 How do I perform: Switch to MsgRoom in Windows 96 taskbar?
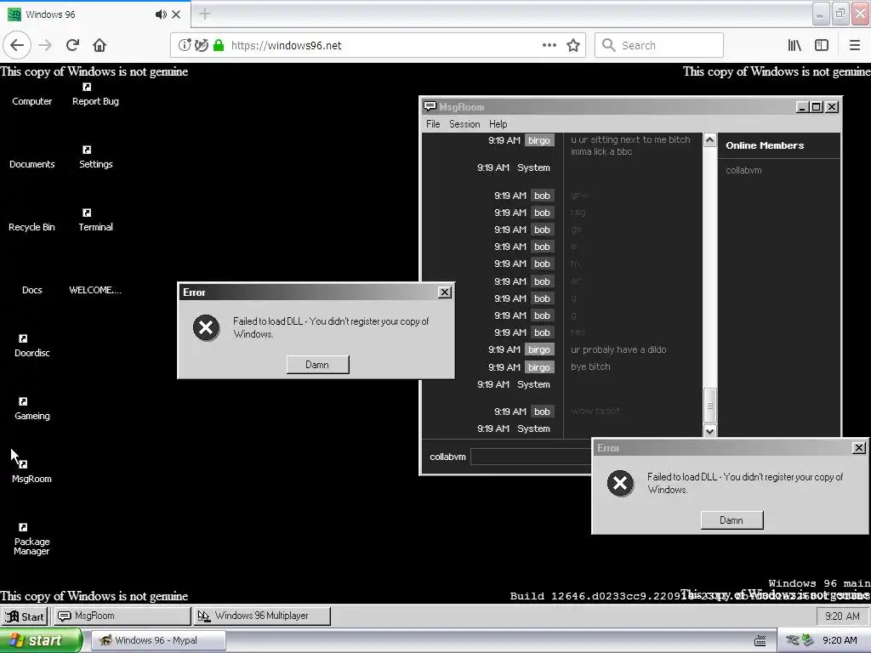click(122, 616)
